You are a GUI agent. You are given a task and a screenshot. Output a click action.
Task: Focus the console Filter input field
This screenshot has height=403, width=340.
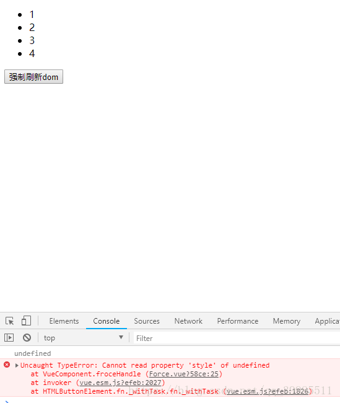[237, 339]
